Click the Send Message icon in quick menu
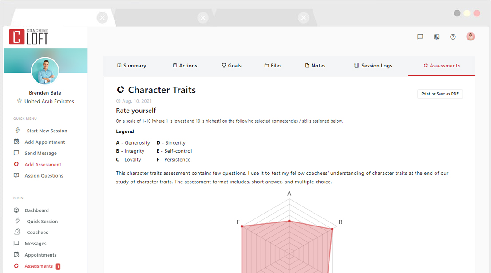Viewport: 491px width, 273px height. [x=16, y=153]
